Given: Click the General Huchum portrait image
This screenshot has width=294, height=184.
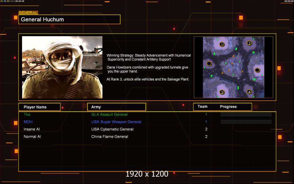Looking at the screenshot, I should [x=62, y=67].
